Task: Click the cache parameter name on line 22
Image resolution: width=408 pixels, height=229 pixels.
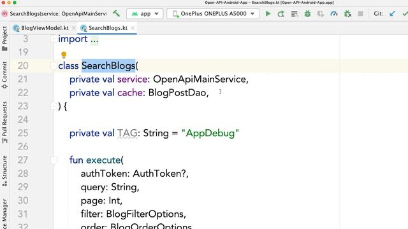Action: [130, 93]
